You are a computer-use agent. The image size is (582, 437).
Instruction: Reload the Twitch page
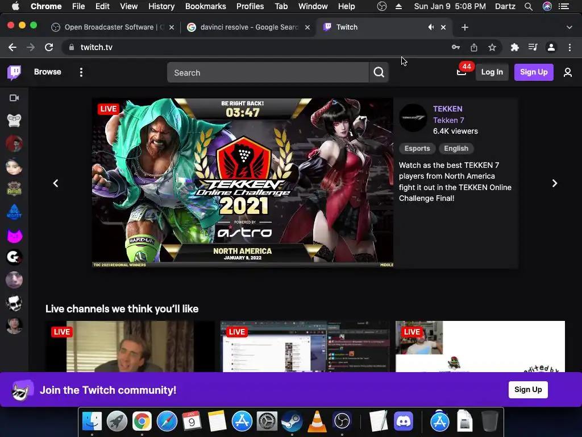click(x=49, y=47)
